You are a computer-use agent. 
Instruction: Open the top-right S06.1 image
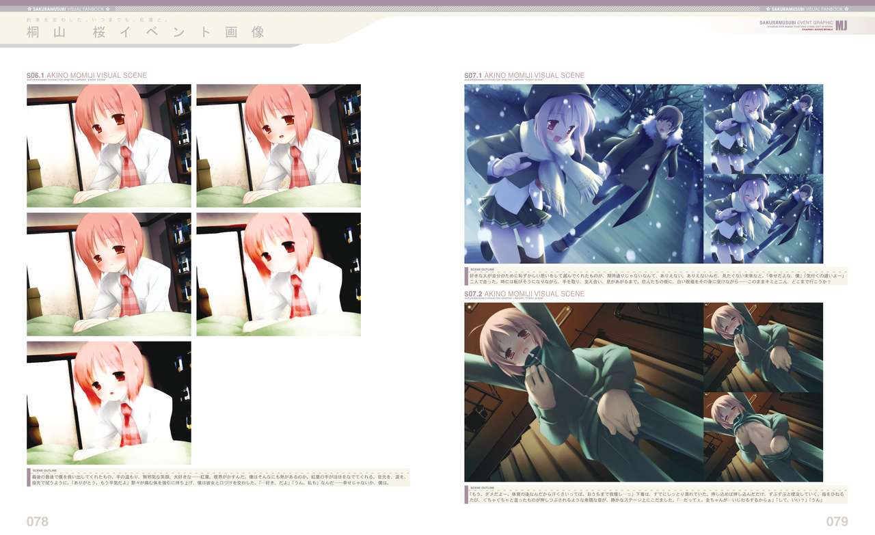tap(278, 146)
